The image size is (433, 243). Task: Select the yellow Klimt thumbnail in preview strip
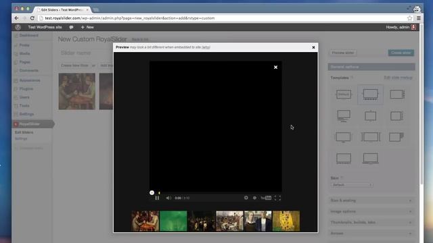[286, 221]
